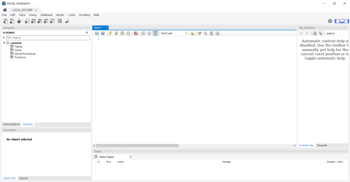Select Stored Procedures under common schema
The image size is (350, 182).
click(25, 53)
